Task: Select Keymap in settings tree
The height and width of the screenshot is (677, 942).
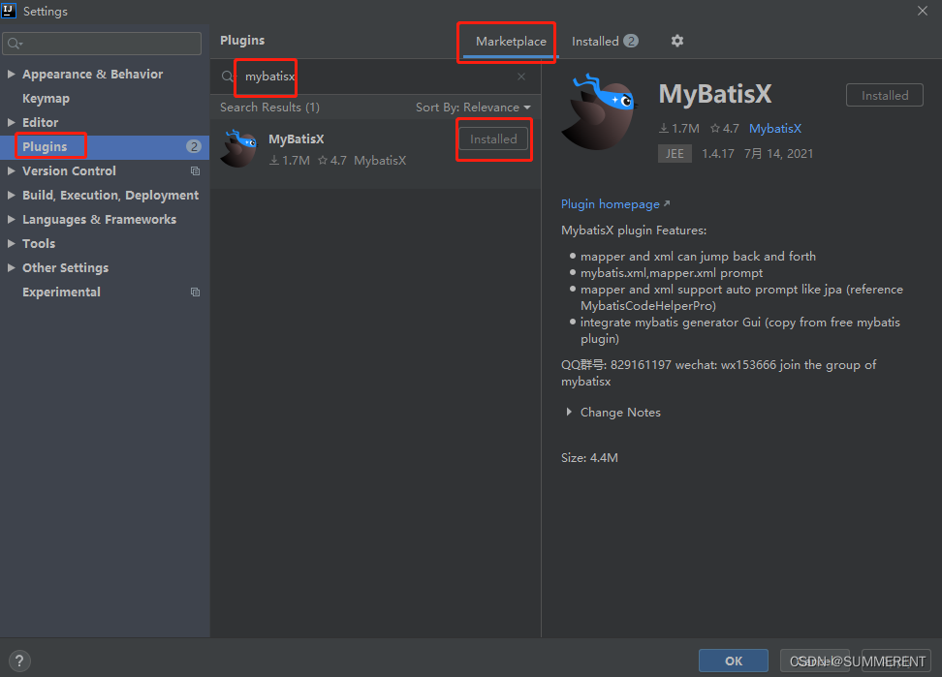Action: (46, 99)
